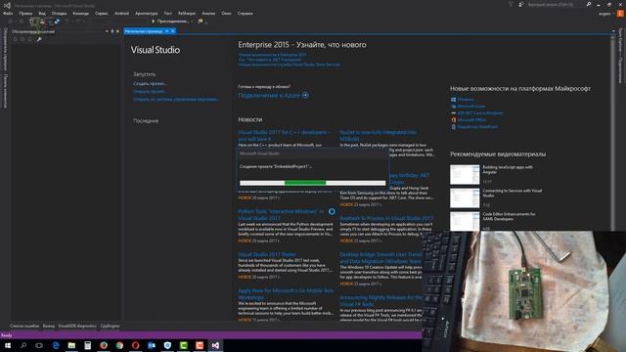Screen dimensions: 626x352
Task: Pin the start page tab
Action: (x=167, y=31)
